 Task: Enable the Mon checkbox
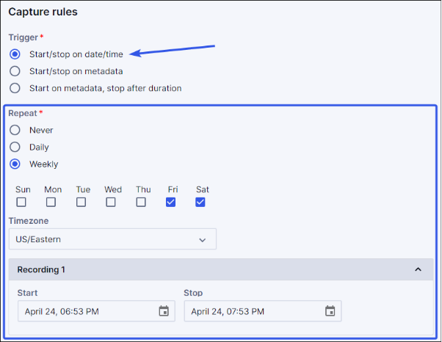[53, 202]
